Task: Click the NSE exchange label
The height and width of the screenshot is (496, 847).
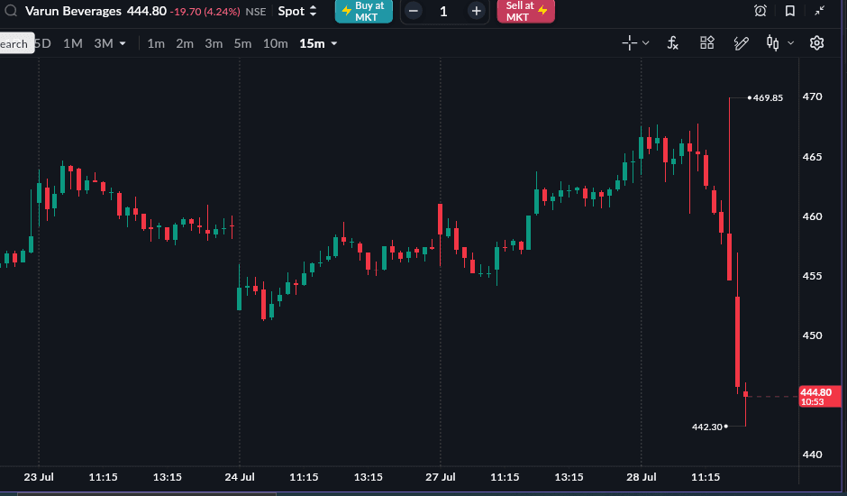Action: [256, 12]
